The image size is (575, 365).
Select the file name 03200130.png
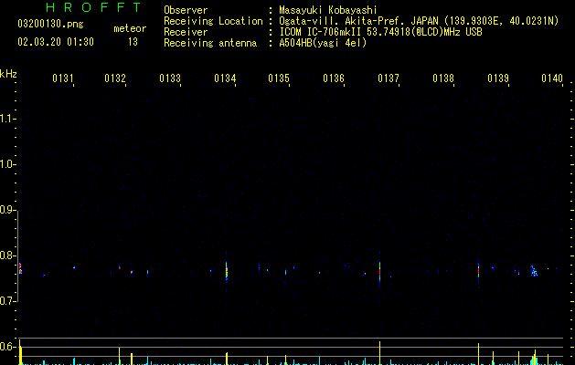[50, 24]
